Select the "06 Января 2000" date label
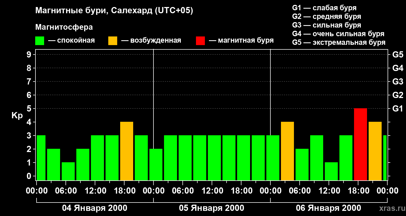The height and width of the screenshot is (216, 406). (329, 208)
